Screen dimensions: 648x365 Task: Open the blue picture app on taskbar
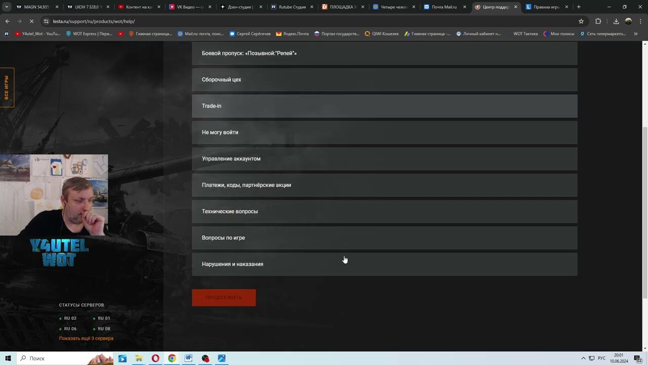222,358
